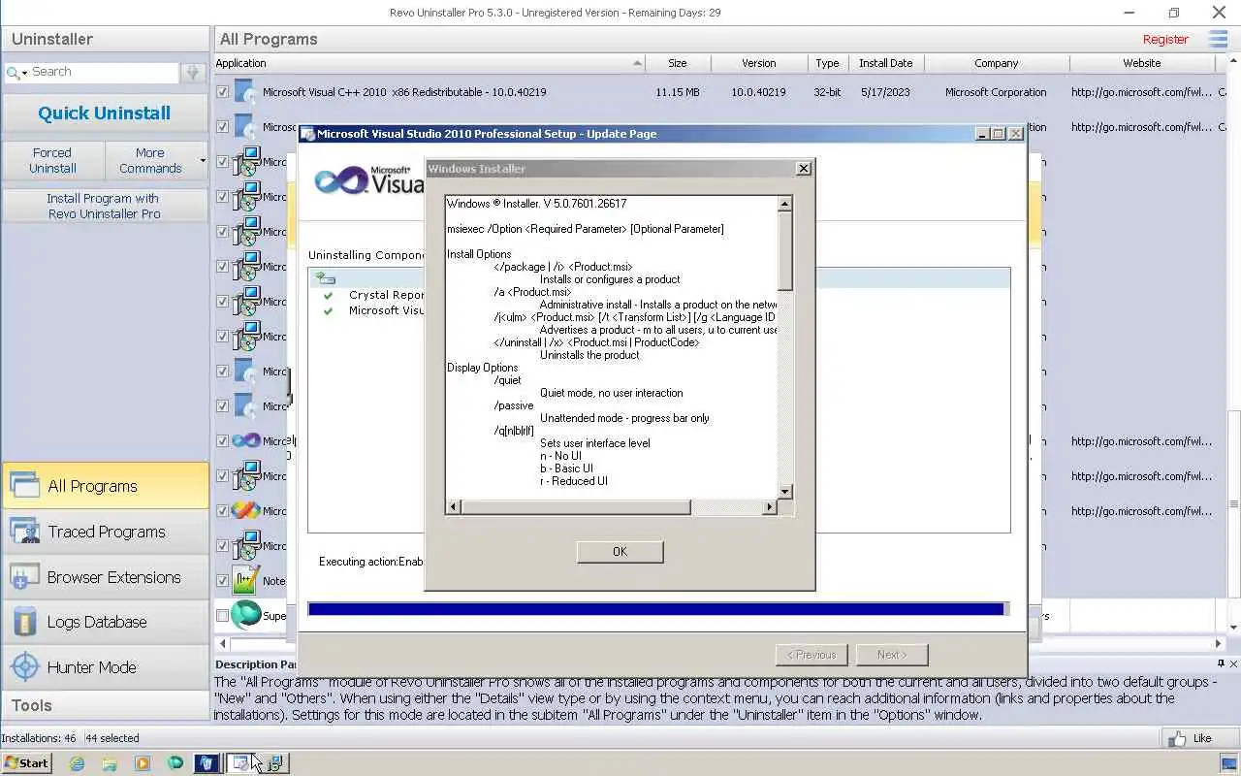The height and width of the screenshot is (776, 1241).
Task: Click the '44 selected' status bar text
Action: pos(112,738)
